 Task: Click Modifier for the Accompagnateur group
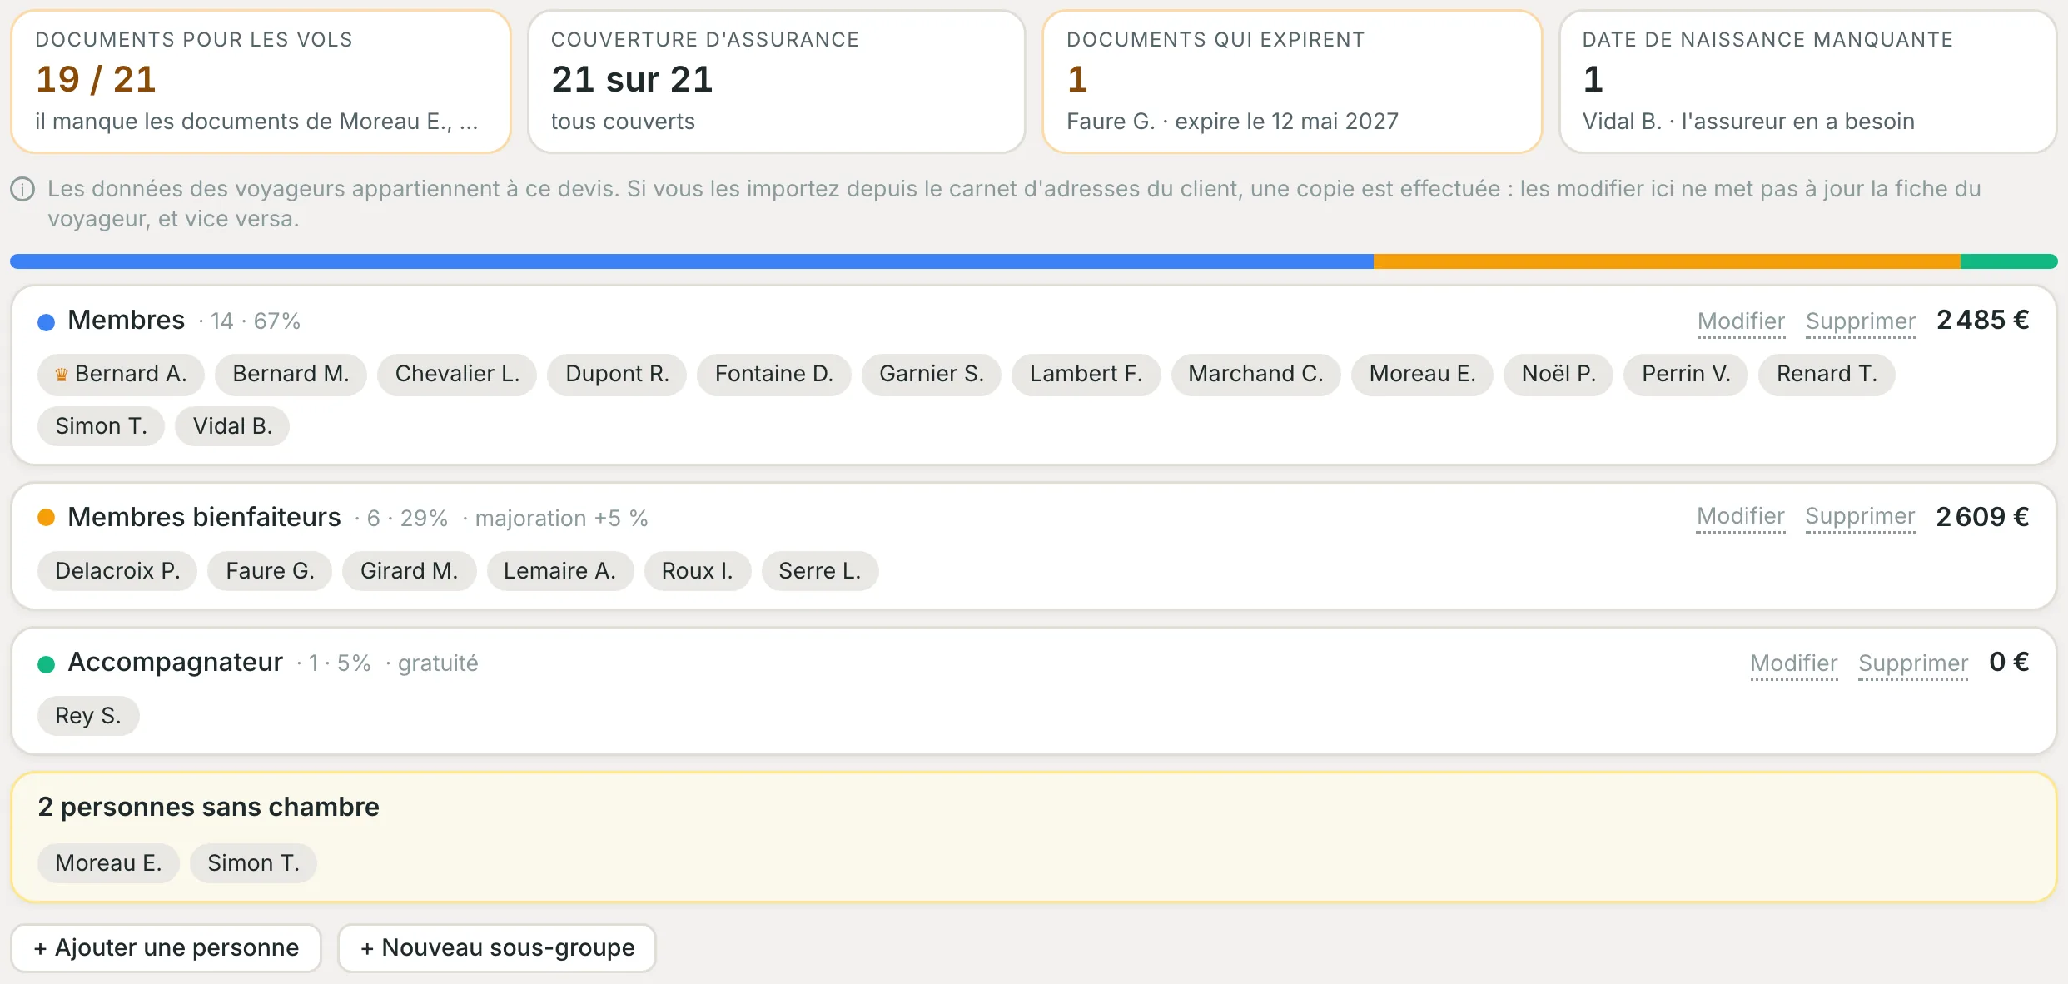(x=1794, y=663)
